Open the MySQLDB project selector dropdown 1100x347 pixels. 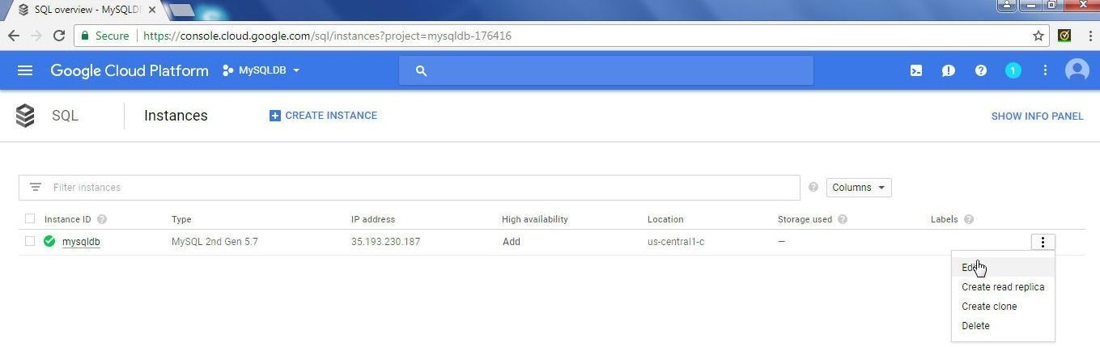261,70
